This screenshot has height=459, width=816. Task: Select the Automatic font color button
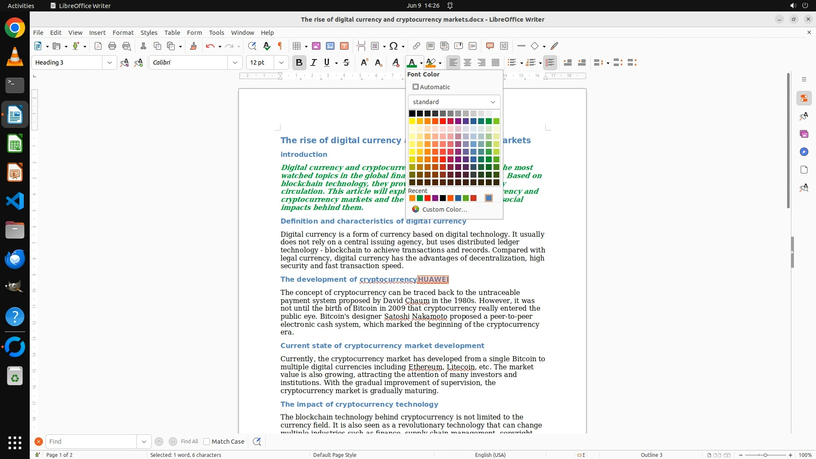click(431, 87)
